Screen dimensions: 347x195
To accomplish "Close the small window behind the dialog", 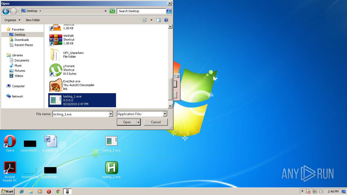I will (x=178, y=76).
